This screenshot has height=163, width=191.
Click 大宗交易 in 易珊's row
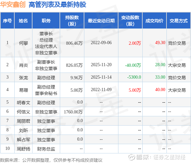[177, 90]
